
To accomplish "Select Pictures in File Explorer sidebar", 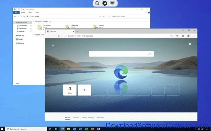I will click(22, 31).
